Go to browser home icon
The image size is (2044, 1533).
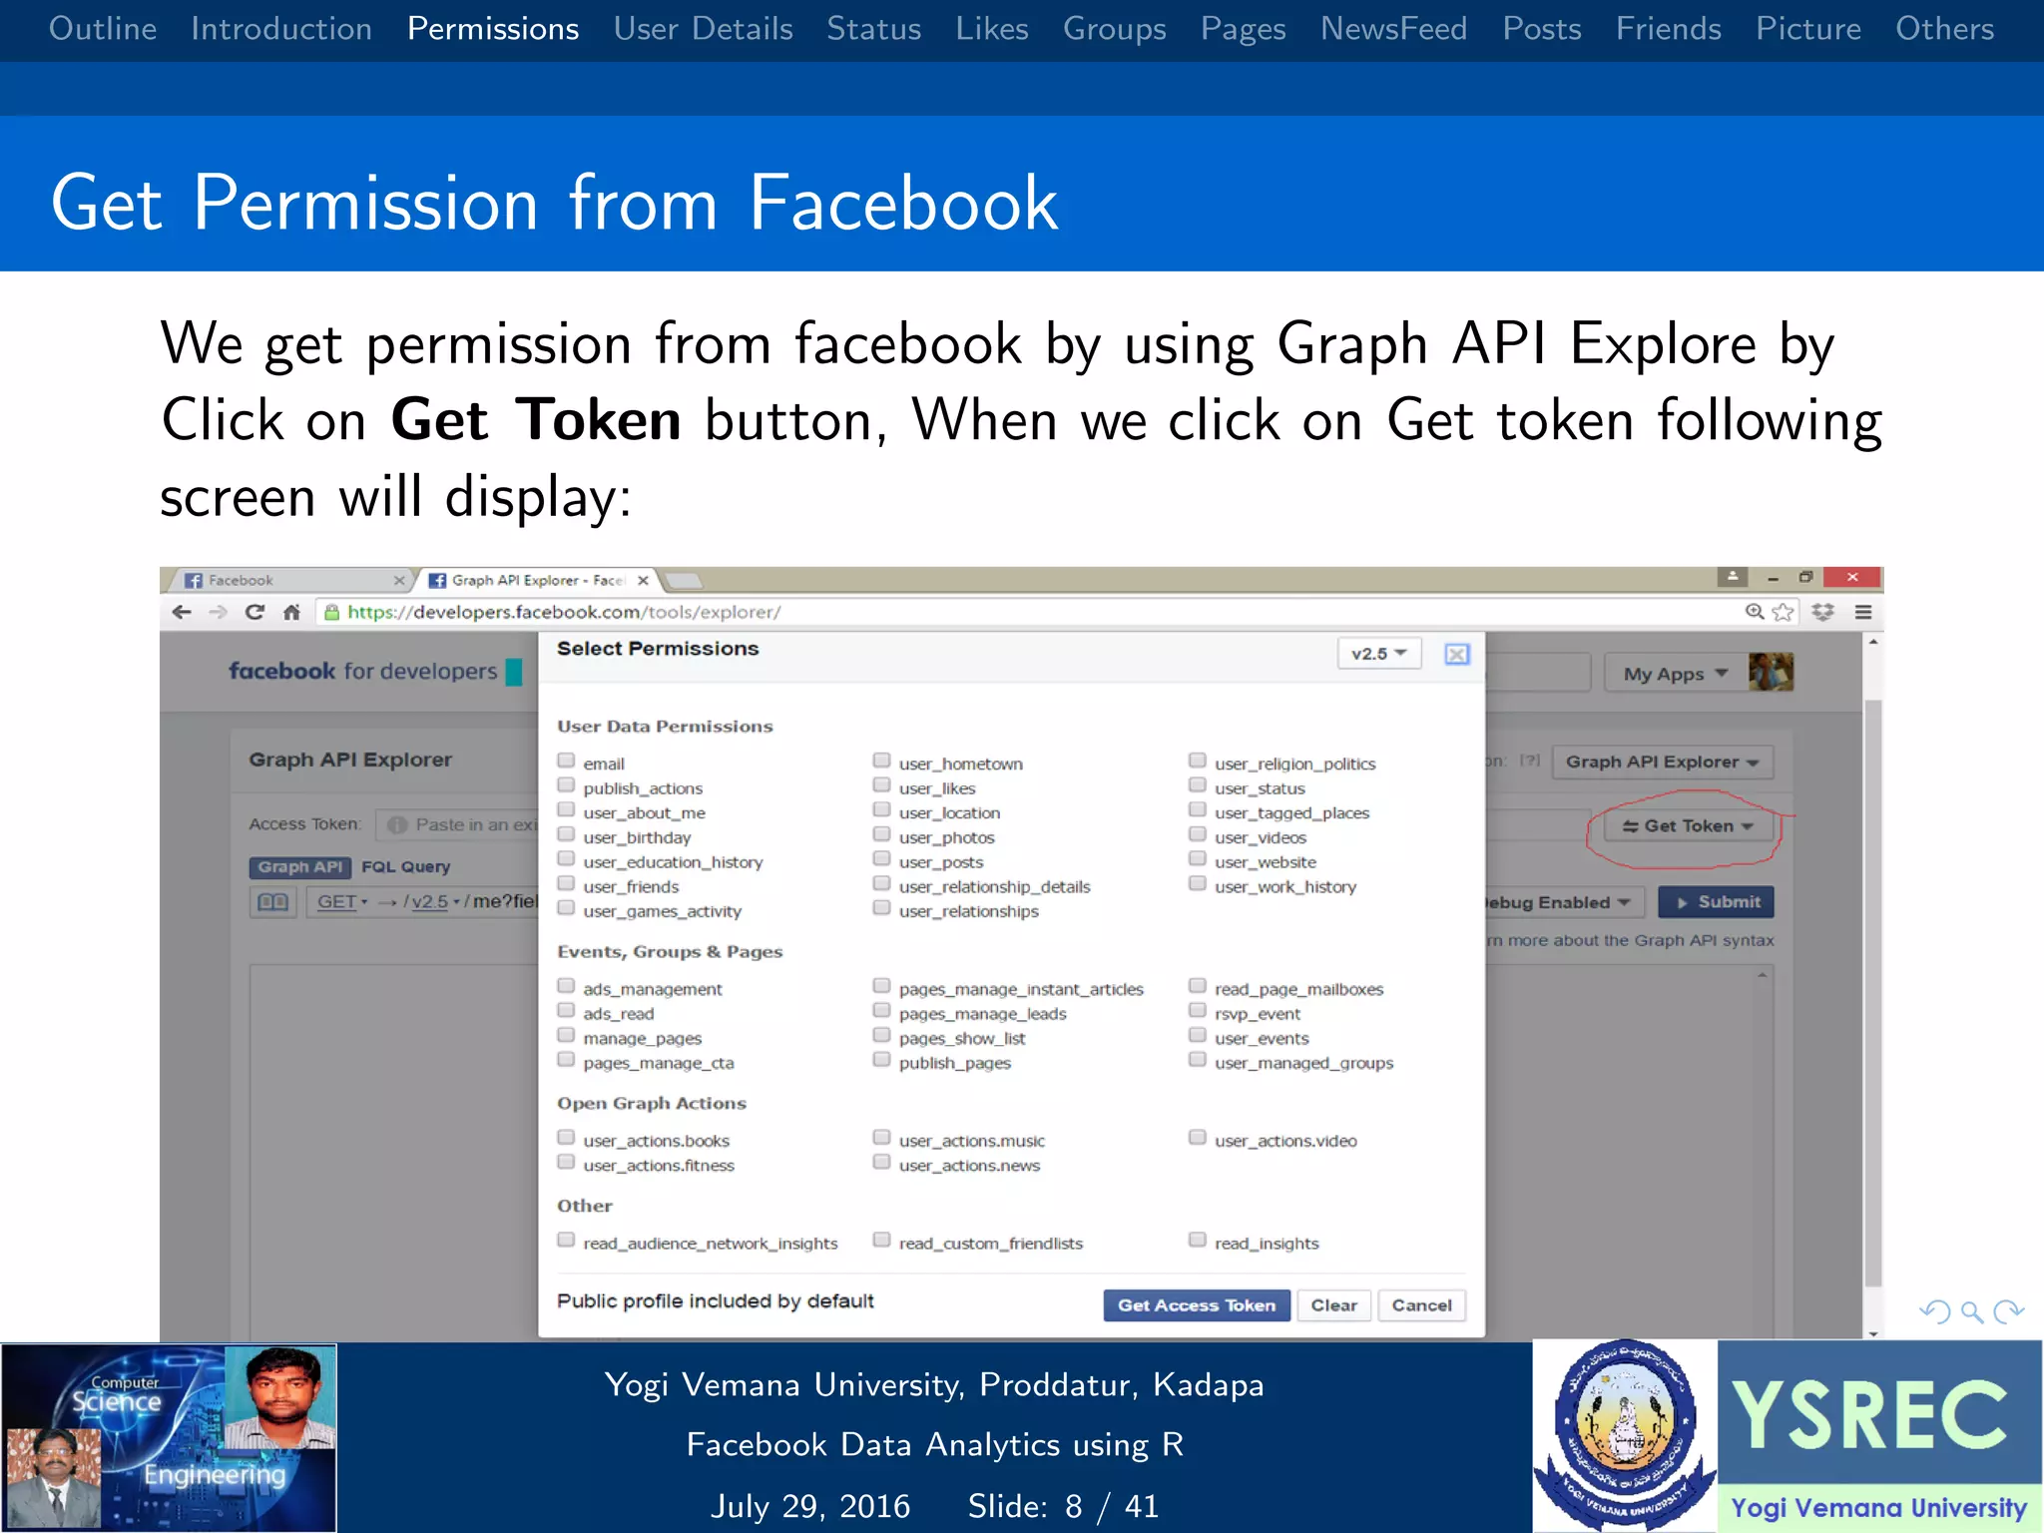(291, 612)
